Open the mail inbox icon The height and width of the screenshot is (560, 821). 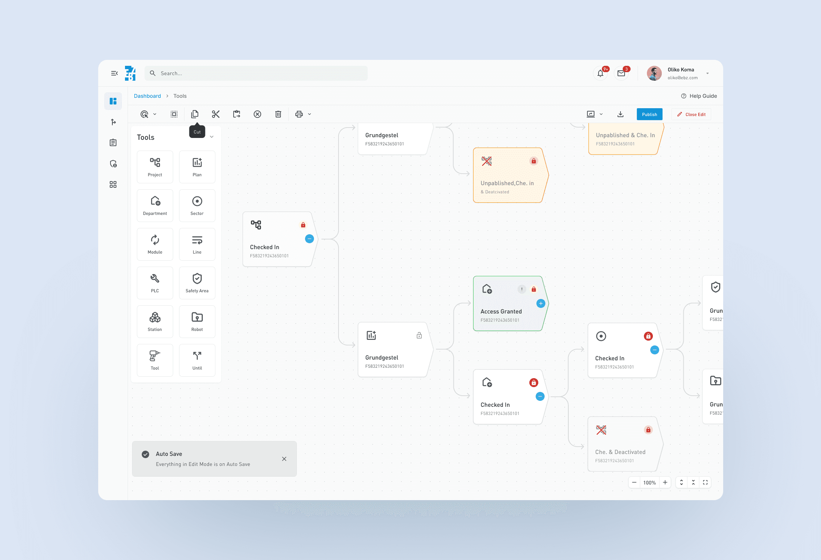tap(621, 73)
